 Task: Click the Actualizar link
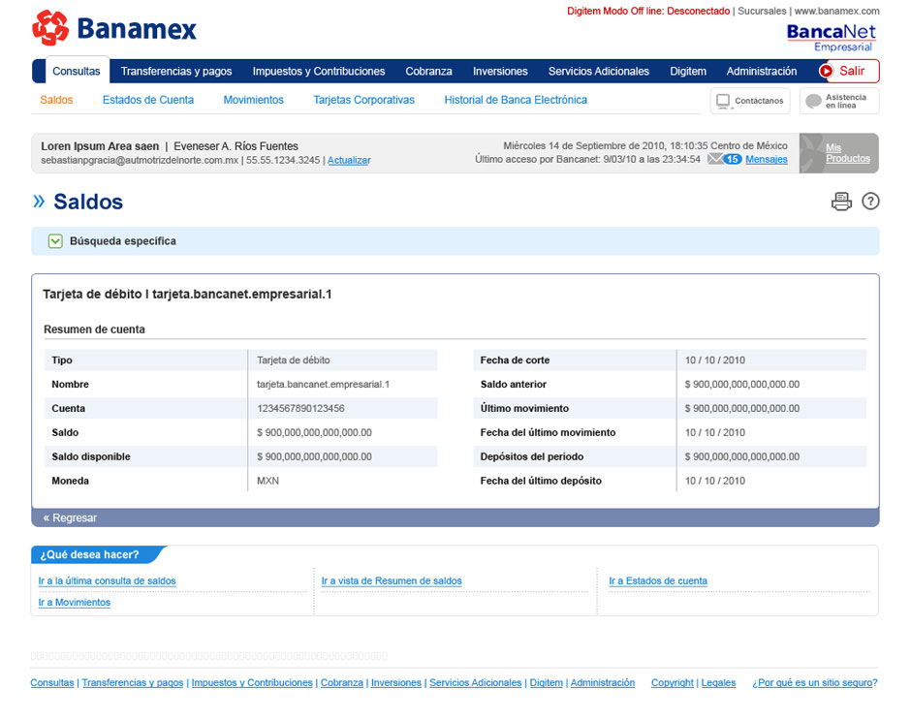click(x=349, y=161)
